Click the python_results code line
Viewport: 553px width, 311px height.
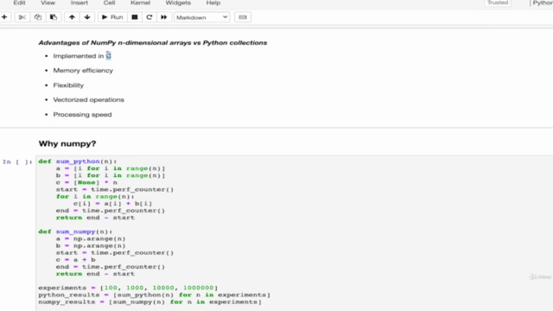(155, 295)
